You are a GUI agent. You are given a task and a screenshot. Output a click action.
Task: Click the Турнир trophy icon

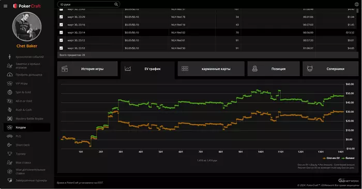[x=9, y=154]
